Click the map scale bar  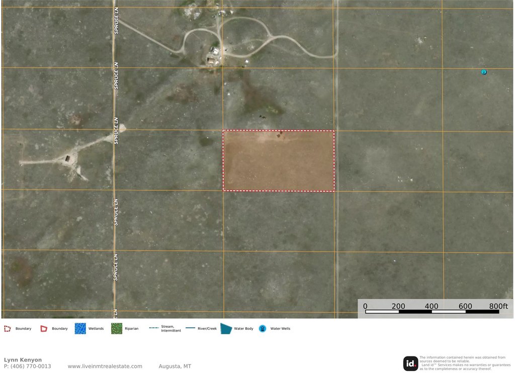click(432, 312)
